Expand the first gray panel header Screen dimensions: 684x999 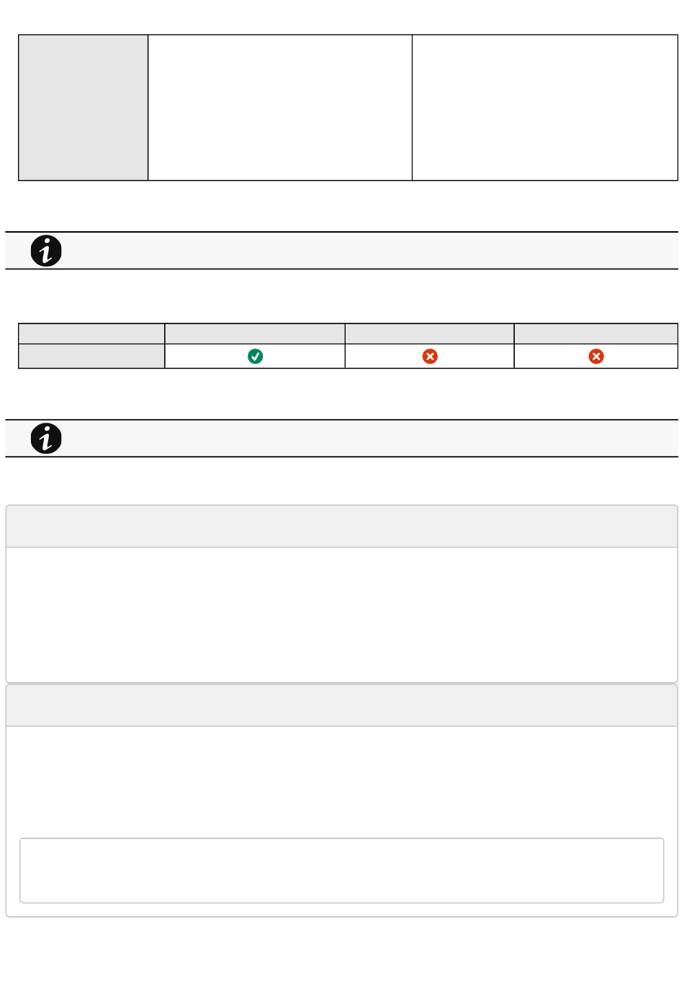point(342,527)
